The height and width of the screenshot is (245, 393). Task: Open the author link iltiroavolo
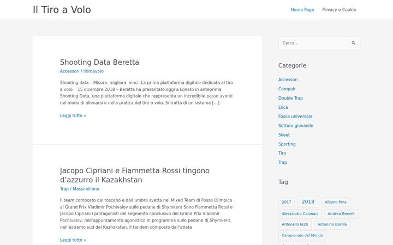93,71
